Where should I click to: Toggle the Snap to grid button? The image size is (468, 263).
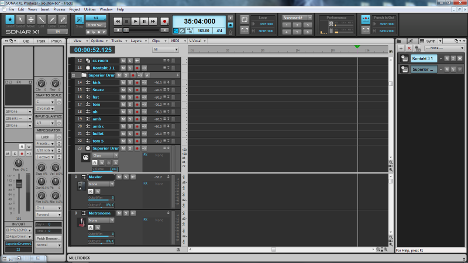[80, 20]
